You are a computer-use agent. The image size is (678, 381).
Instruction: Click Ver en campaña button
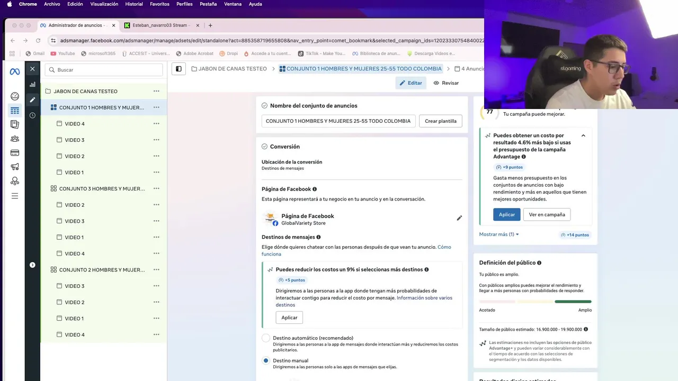(x=547, y=214)
